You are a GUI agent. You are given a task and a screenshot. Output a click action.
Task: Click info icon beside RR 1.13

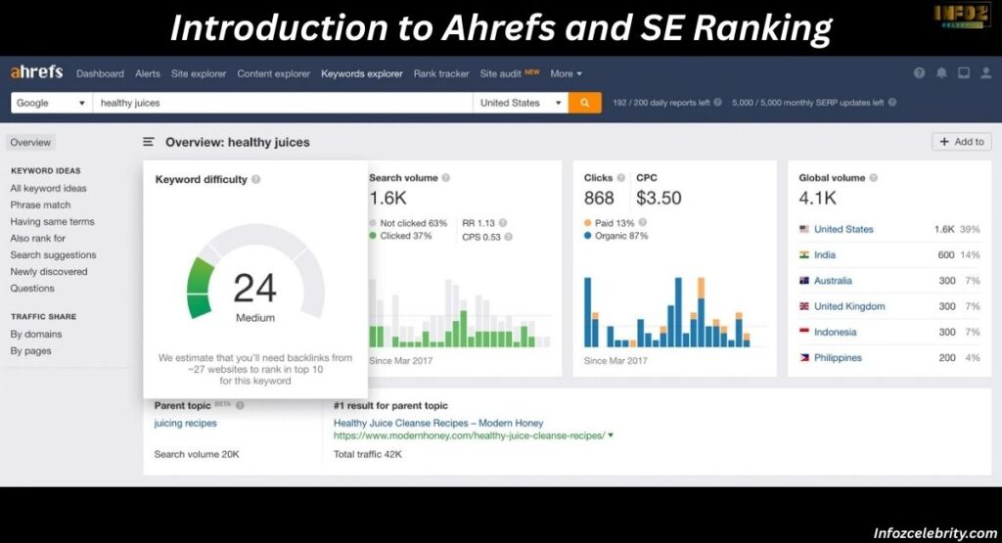[x=503, y=223]
